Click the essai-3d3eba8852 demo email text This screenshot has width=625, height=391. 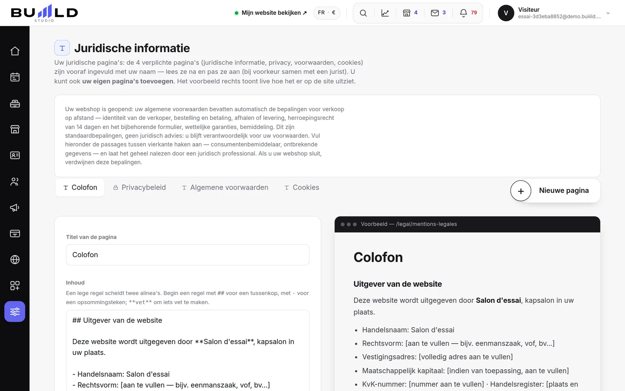coord(559,17)
